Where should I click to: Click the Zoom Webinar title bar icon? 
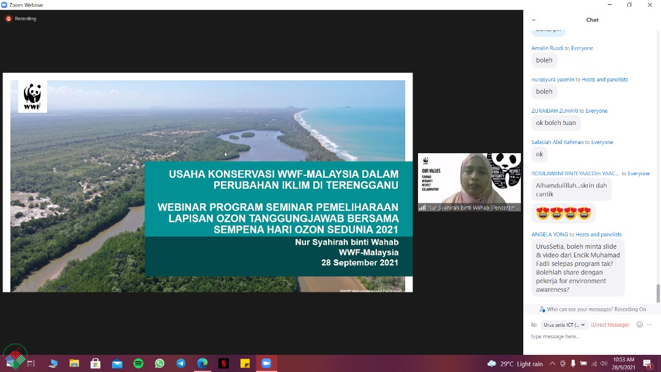click(4, 5)
